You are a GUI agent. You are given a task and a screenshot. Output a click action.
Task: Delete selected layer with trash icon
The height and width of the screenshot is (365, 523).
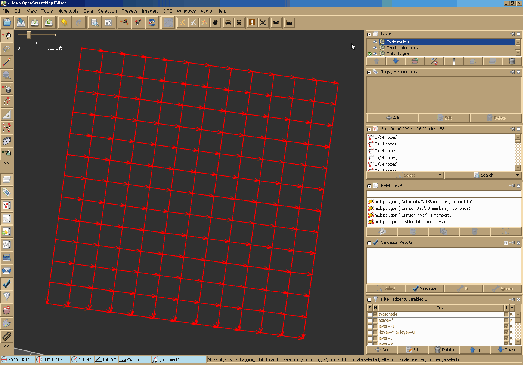(512, 61)
